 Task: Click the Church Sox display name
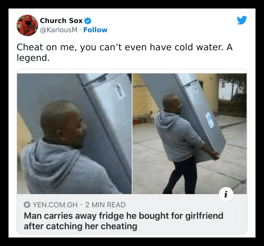coord(61,21)
